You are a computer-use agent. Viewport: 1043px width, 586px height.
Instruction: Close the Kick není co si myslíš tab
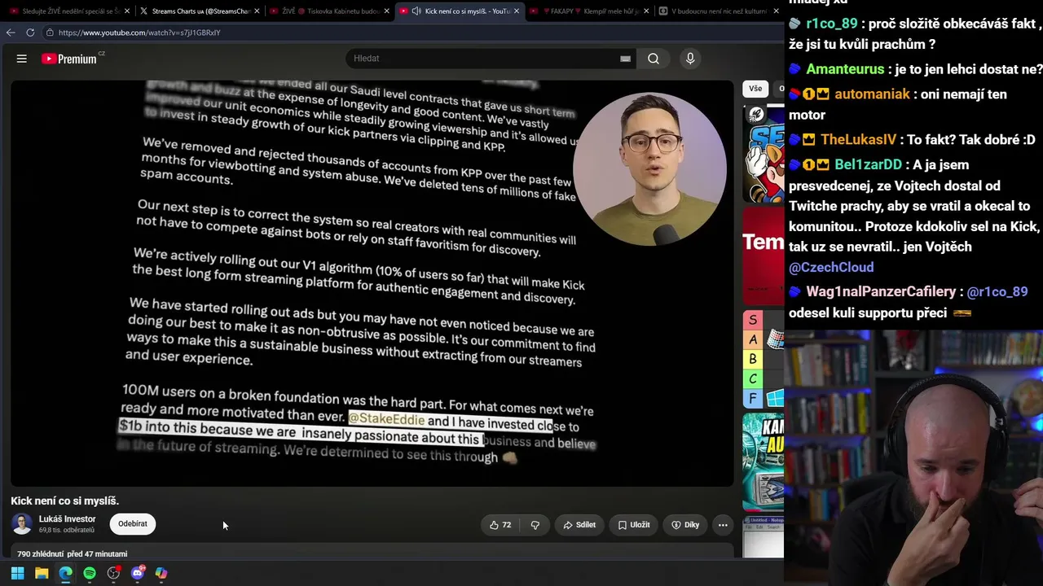(x=517, y=11)
